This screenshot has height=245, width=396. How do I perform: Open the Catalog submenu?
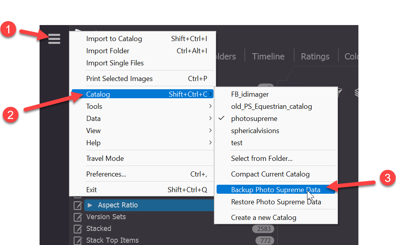click(143, 94)
